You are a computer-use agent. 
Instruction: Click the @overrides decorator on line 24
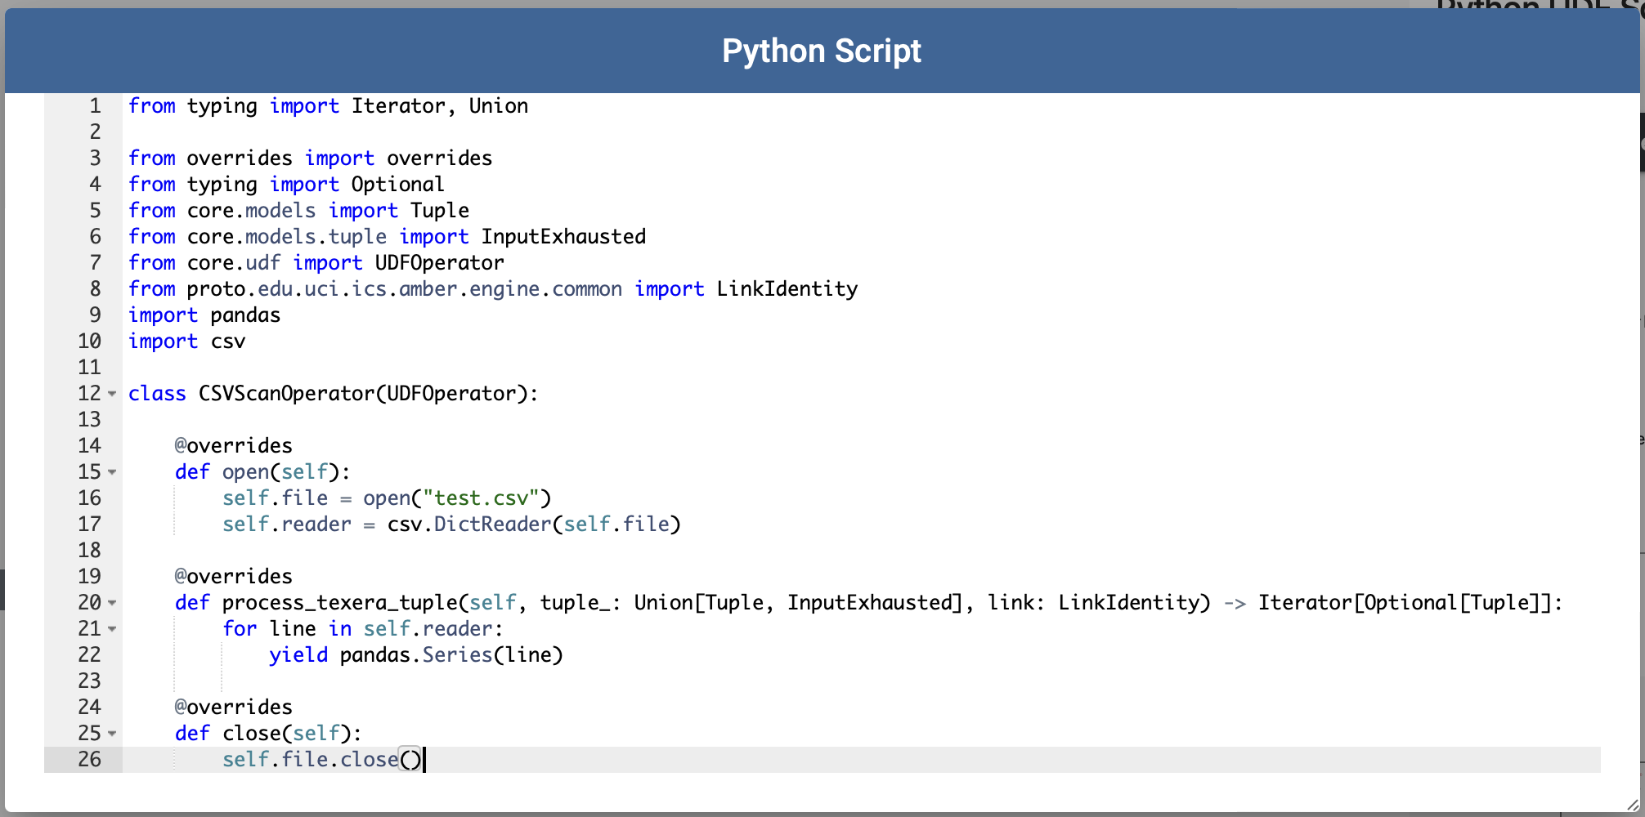pos(234,708)
